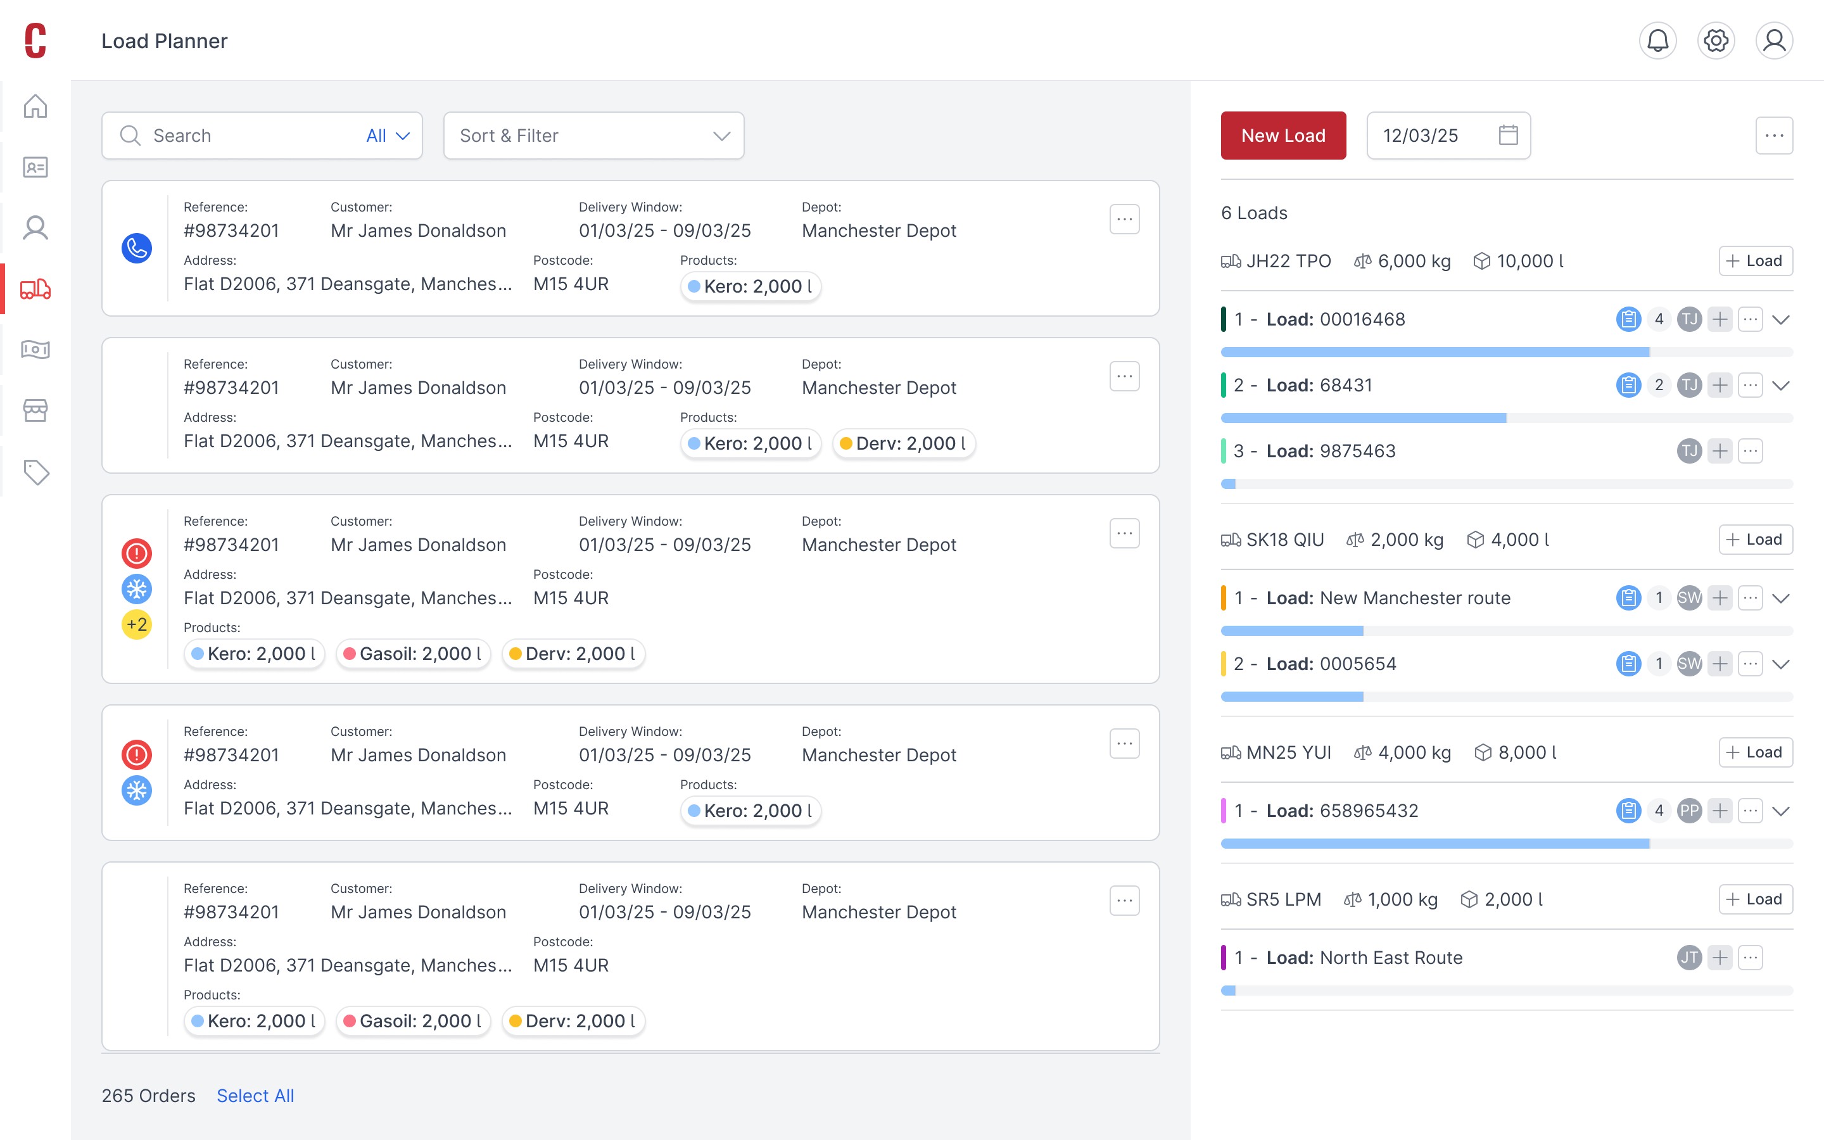This screenshot has height=1140, width=1824.
Task: Click the Kero: 2,000 l chip on first order
Action: [x=750, y=286]
